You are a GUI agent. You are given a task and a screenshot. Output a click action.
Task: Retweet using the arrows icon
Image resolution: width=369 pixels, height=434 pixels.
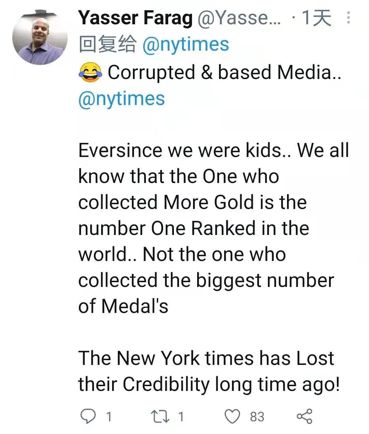point(160,416)
